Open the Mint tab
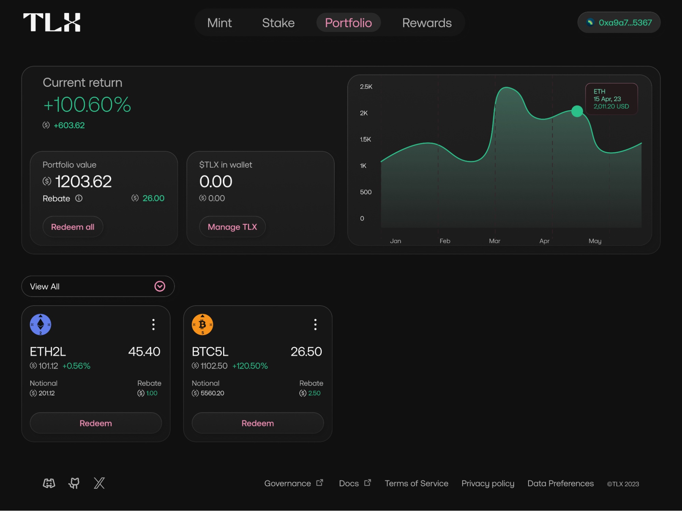This screenshot has height=511, width=682. point(219,23)
